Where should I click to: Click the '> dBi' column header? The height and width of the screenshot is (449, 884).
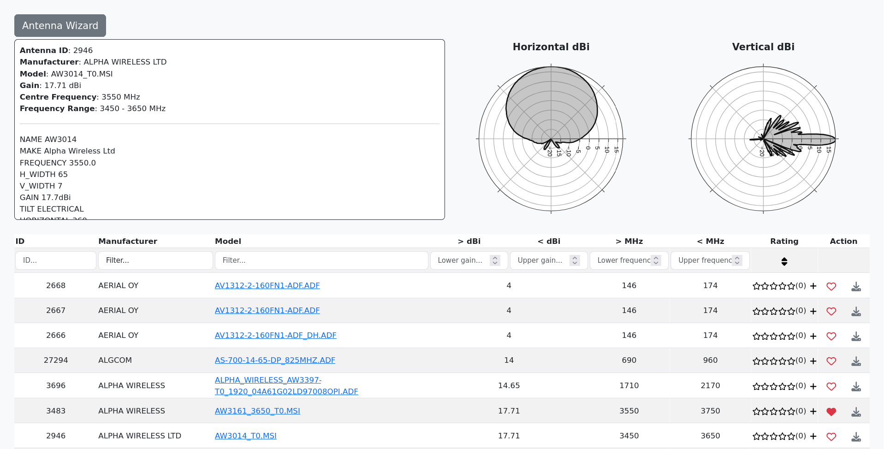click(x=469, y=241)
